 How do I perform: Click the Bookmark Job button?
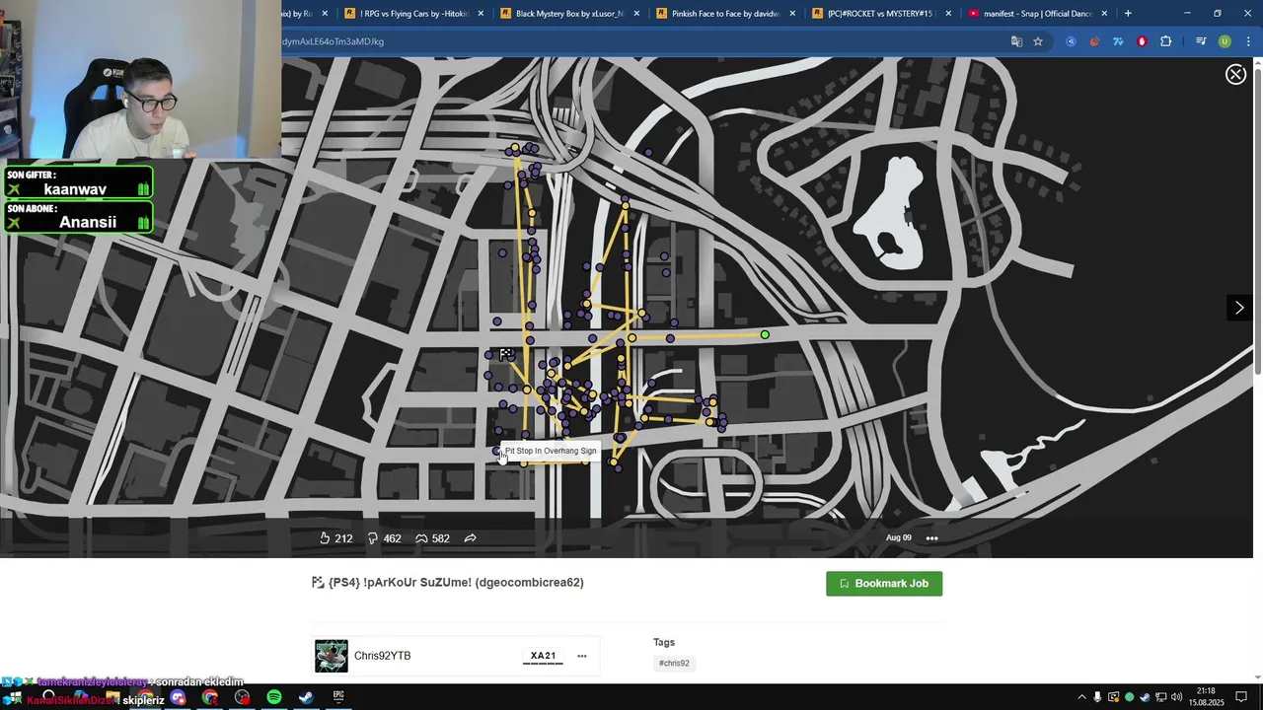pyautogui.click(x=884, y=584)
